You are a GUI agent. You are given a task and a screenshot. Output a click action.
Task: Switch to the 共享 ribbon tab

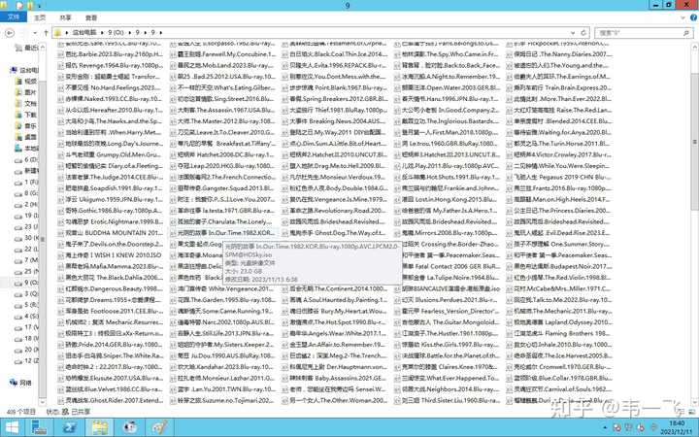point(65,17)
